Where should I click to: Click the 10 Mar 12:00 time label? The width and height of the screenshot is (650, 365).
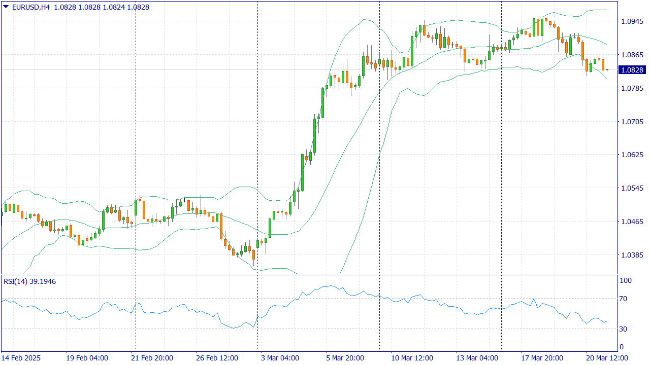coord(411,358)
